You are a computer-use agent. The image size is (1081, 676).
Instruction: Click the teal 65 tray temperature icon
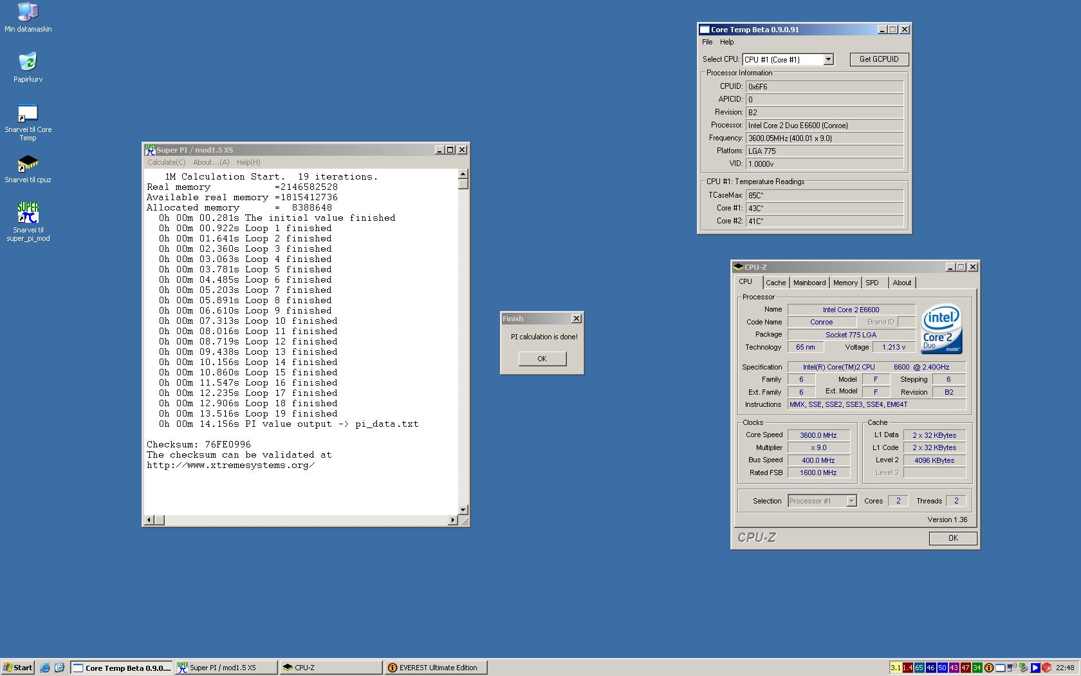coord(919,668)
